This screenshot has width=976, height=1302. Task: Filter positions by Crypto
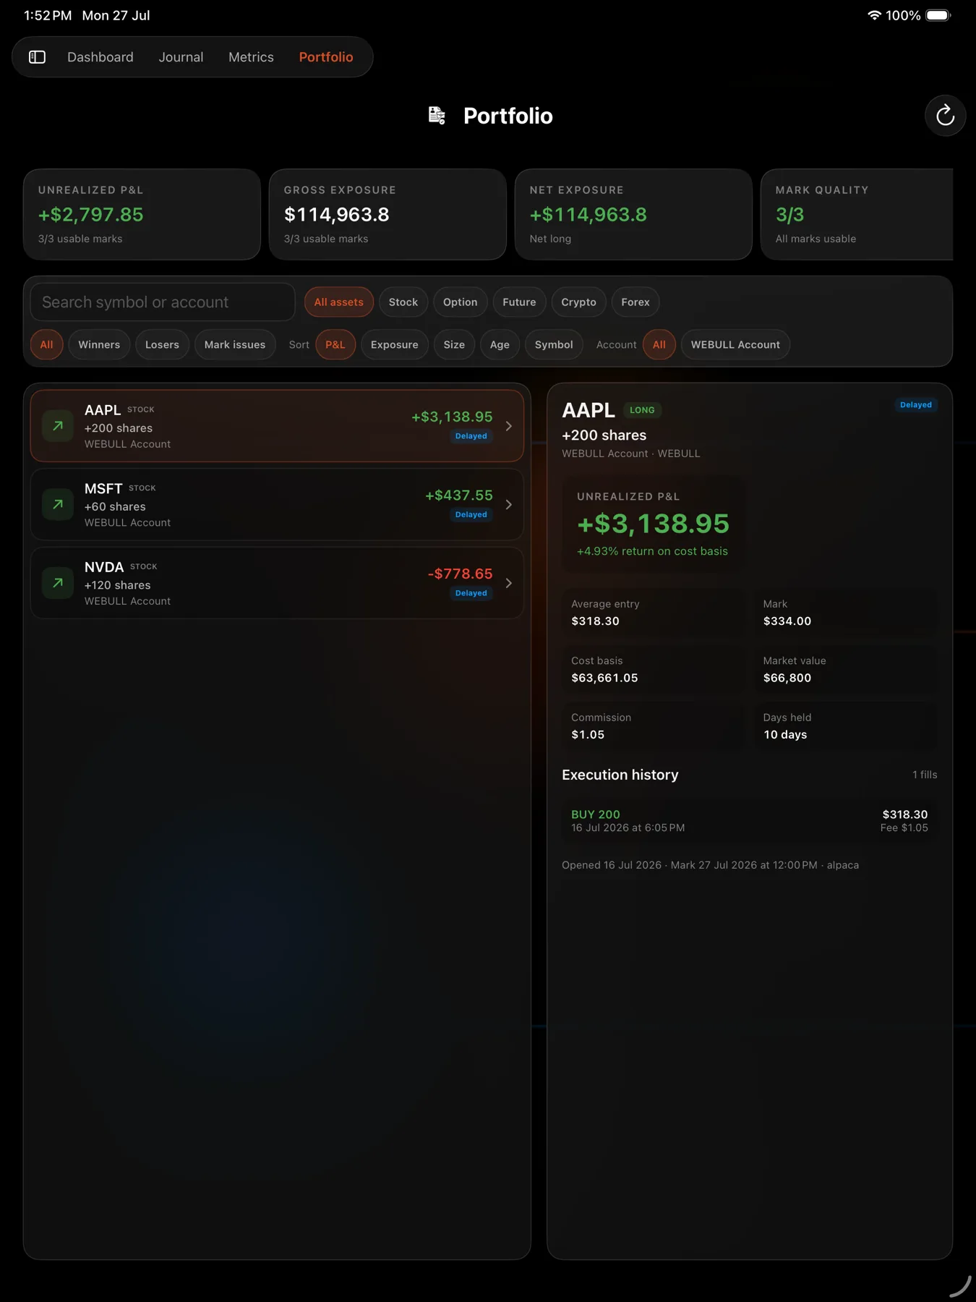tap(578, 302)
